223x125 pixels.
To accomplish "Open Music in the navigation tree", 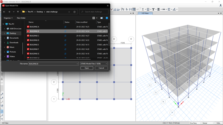I will 12,47.
